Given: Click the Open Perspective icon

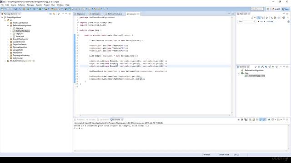Looking at the screenshot, I should 268,9.
